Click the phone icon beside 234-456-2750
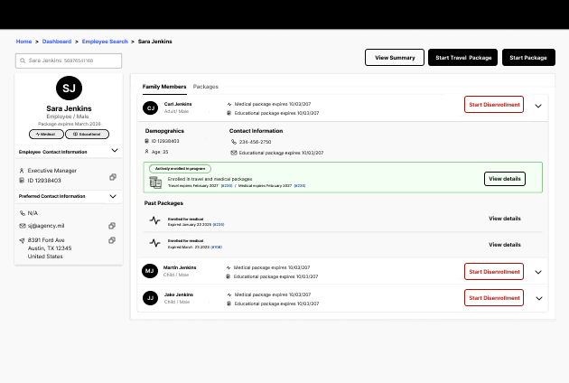Image resolution: width=569 pixels, height=383 pixels. 233,141
